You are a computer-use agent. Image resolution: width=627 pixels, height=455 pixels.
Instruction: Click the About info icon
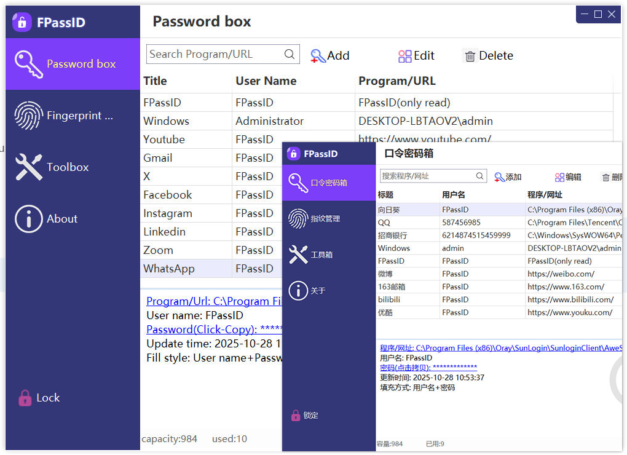28,219
